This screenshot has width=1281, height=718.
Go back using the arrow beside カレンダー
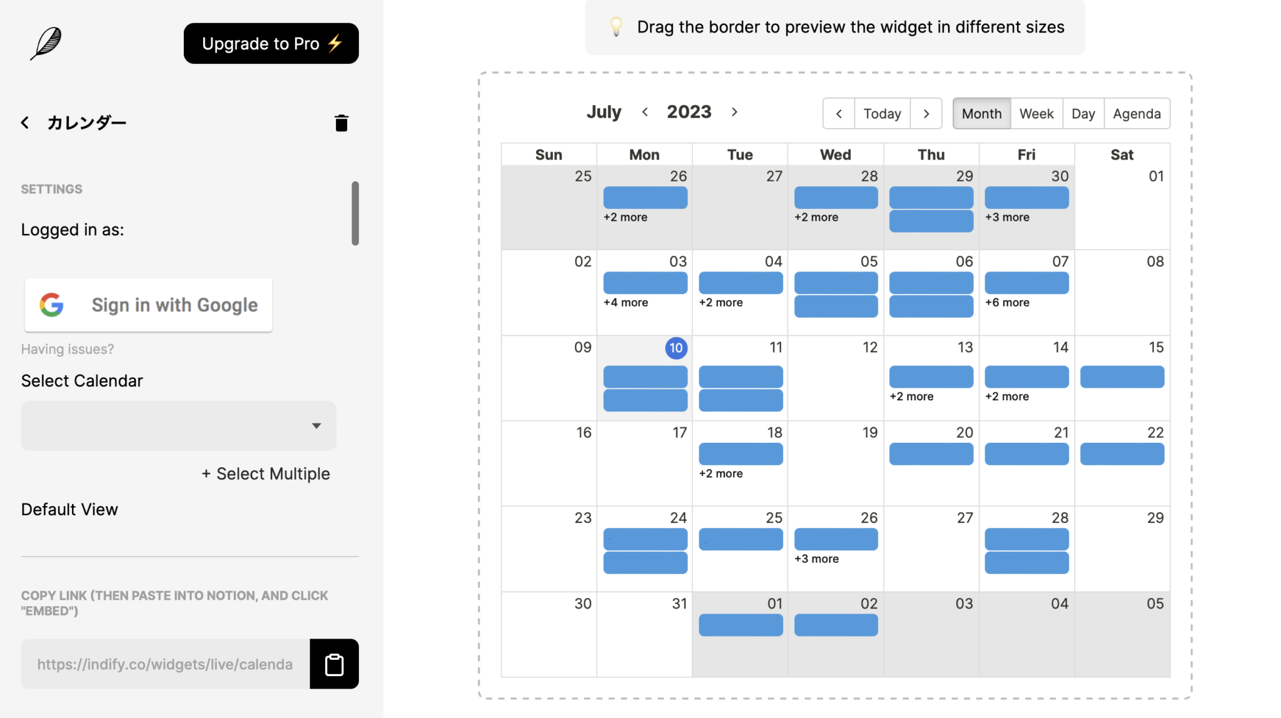(x=25, y=123)
